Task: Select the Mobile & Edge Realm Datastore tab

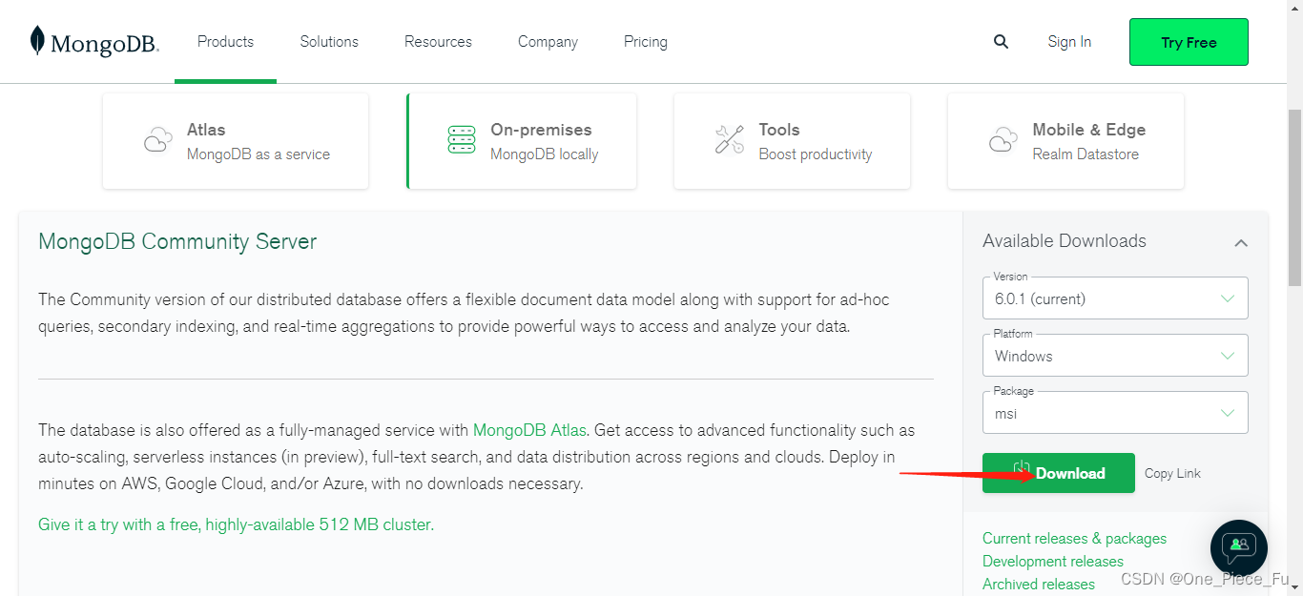Action: pyautogui.click(x=1065, y=141)
